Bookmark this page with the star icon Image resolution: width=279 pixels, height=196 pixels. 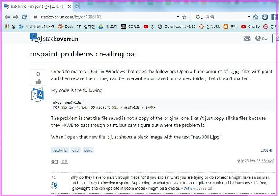tap(184, 17)
